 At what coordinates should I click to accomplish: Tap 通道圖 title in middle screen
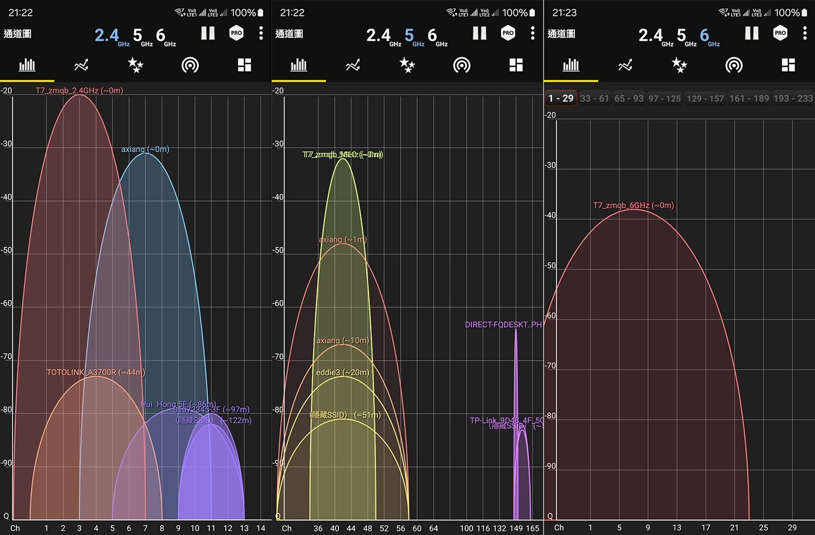[289, 34]
